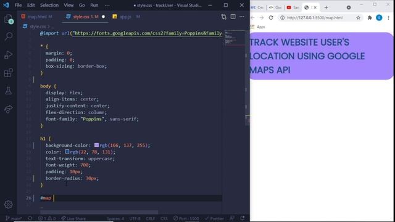Toggle Live Server Port: 5500
This screenshot has width=395, height=222.
click(186, 218)
